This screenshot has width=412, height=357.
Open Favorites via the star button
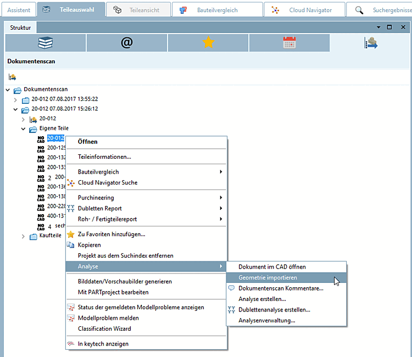tap(208, 43)
